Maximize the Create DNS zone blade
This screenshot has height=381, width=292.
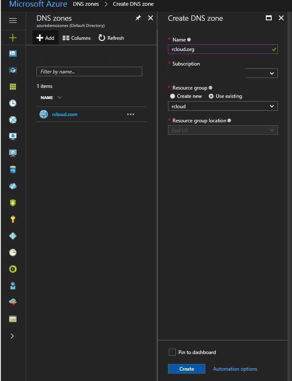[269, 18]
